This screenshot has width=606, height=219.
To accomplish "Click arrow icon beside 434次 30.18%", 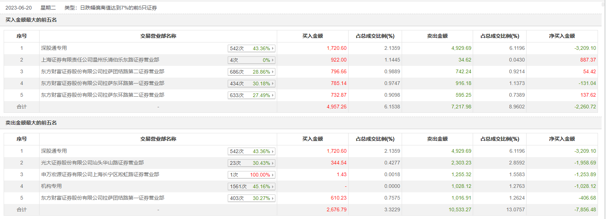I will click(273, 83).
